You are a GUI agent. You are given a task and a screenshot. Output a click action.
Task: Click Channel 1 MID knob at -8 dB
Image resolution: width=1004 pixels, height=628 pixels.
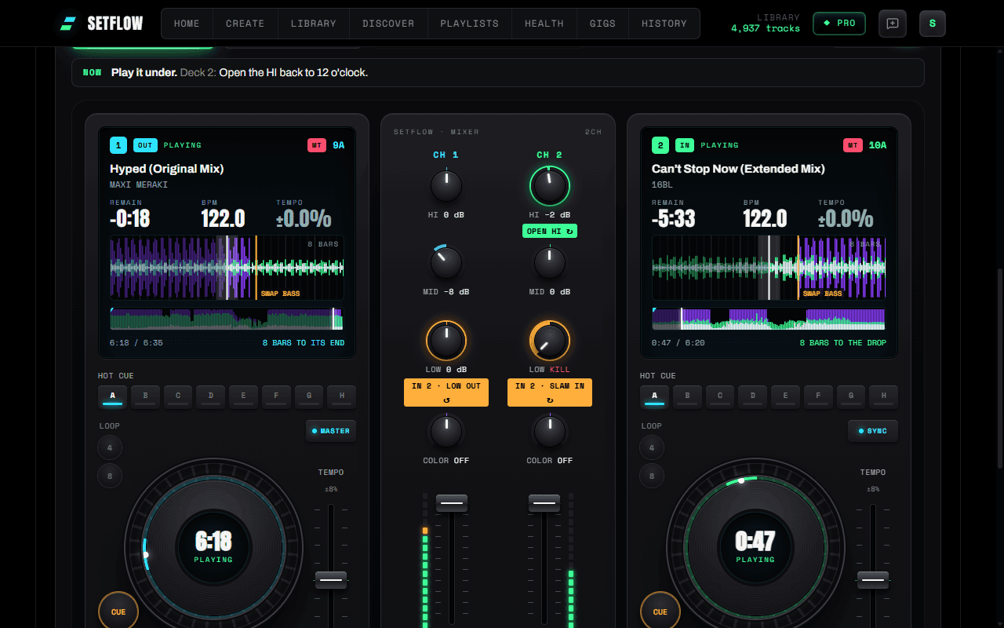[x=446, y=263]
